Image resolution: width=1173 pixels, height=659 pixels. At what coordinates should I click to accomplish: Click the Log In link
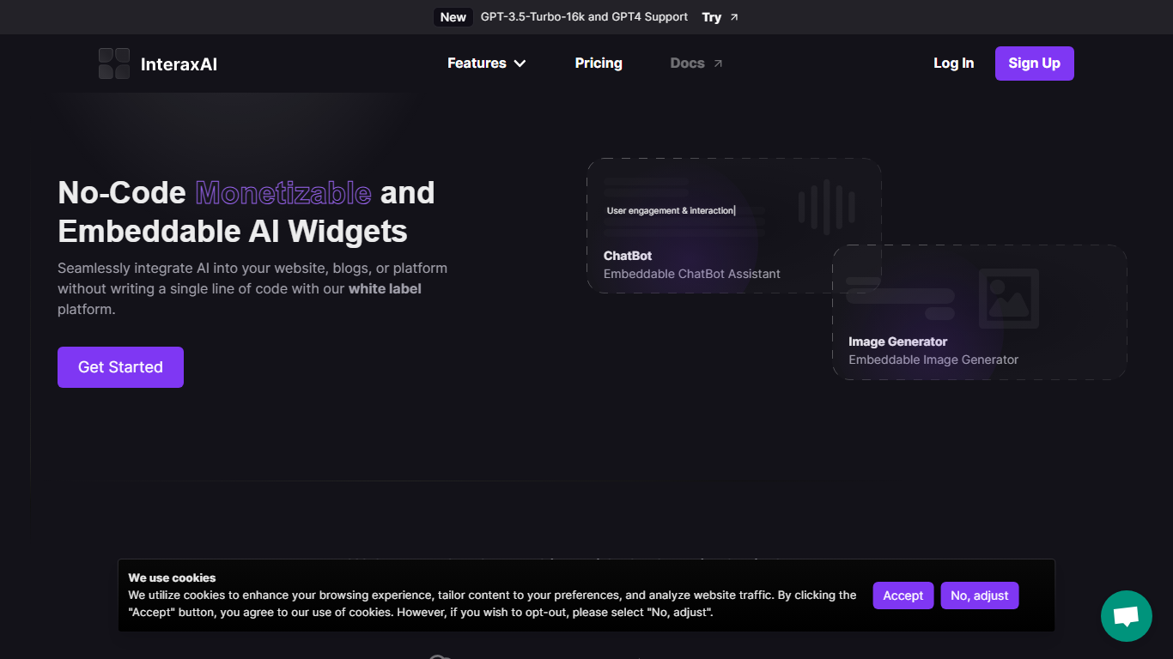point(953,63)
